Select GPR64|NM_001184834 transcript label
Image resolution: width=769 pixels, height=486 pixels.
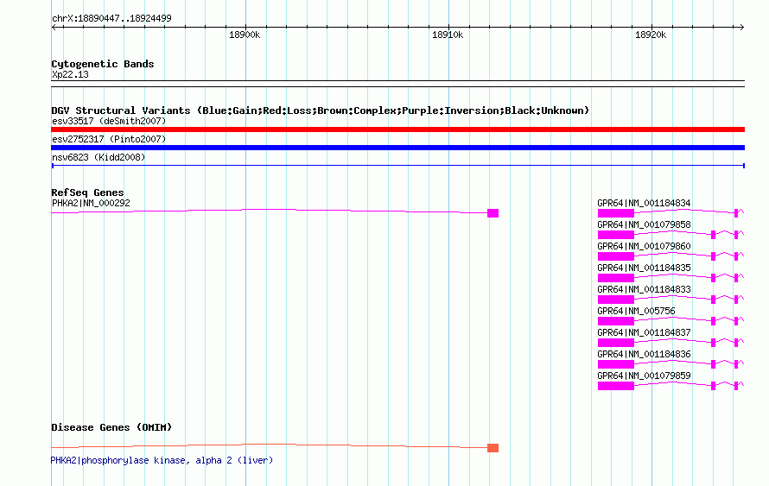(644, 203)
